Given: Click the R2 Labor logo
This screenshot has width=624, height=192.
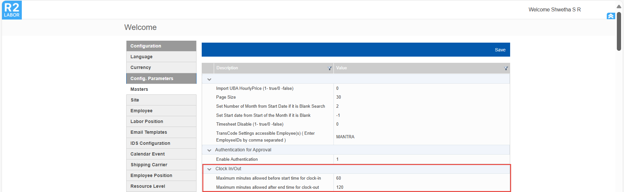Looking at the screenshot, I should 12,10.
